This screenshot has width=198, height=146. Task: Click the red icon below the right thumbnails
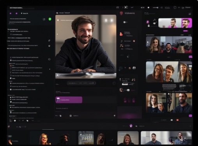click(x=177, y=120)
